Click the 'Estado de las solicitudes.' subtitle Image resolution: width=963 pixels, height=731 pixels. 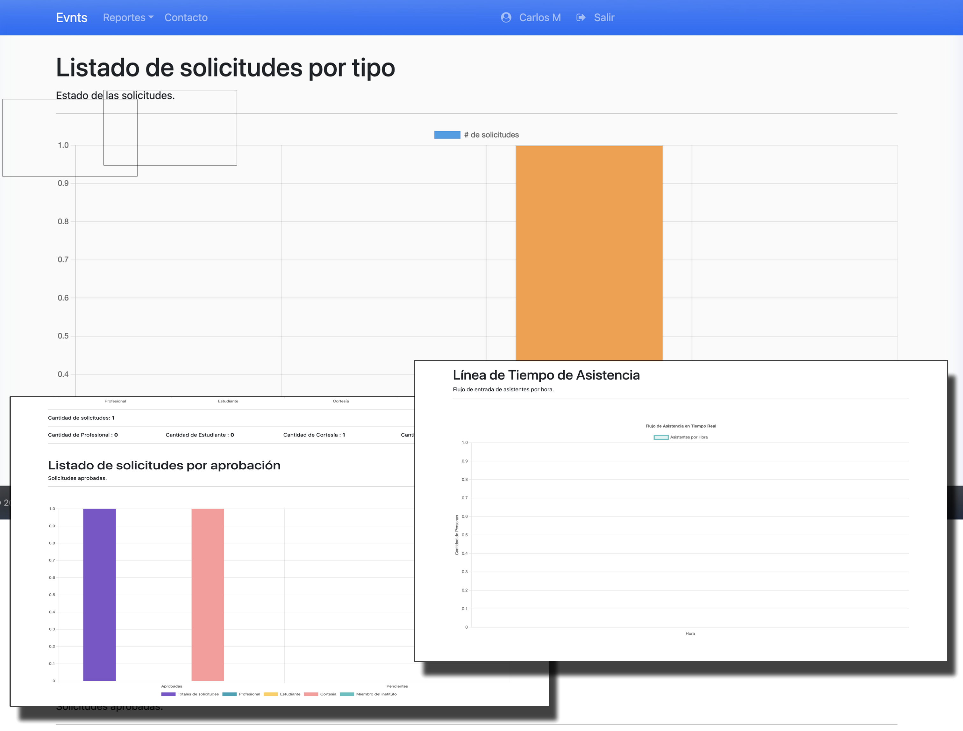pos(115,95)
